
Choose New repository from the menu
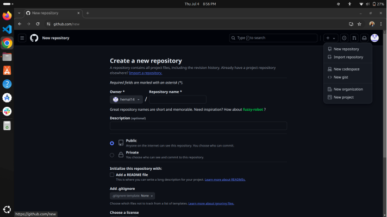coord(348,49)
